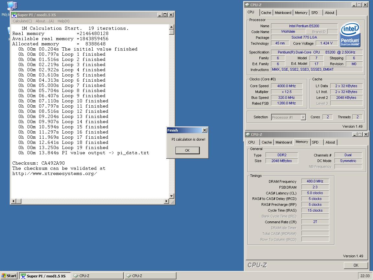Image resolution: width=373 pixels, height=280 pixels.
Task: Click the Command Rate value 2T
Action: [x=315, y=222]
